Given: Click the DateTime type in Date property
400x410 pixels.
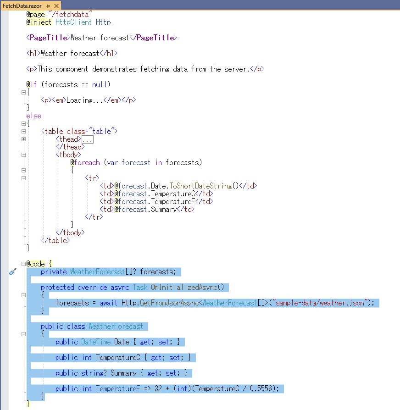Looking at the screenshot, I should tap(96, 342).
